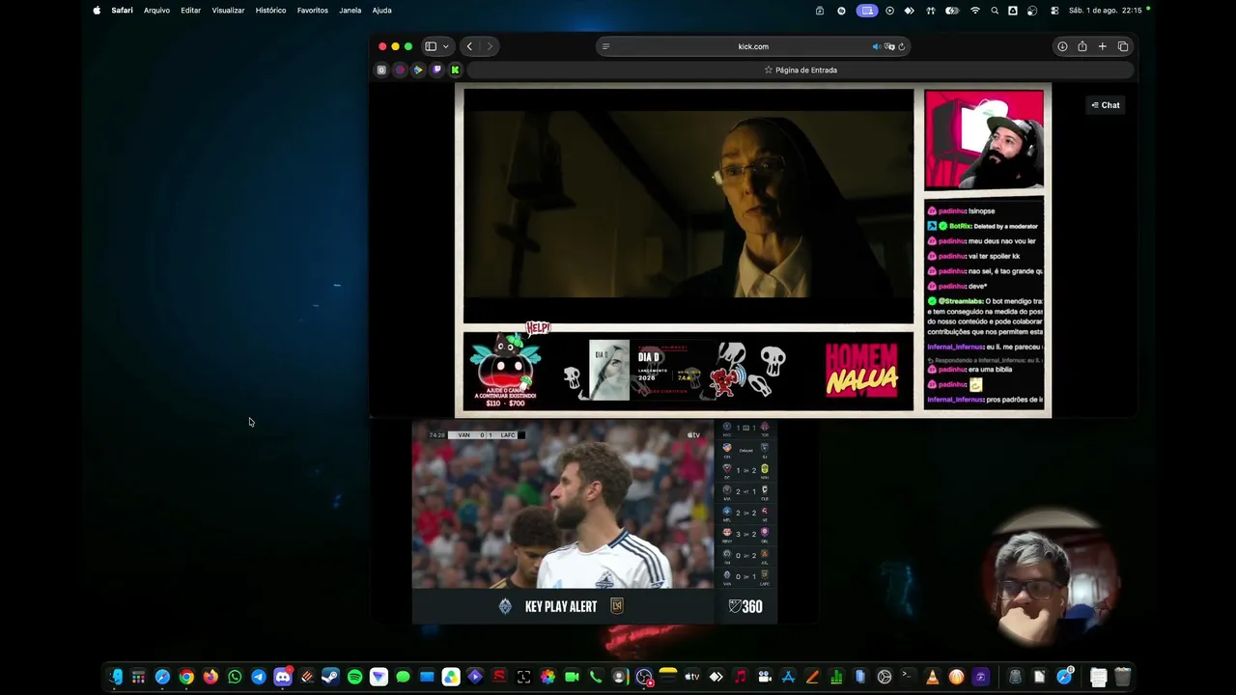Show Safari downloads
The width and height of the screenshot is (1236, 695).
pos(1062,46)
